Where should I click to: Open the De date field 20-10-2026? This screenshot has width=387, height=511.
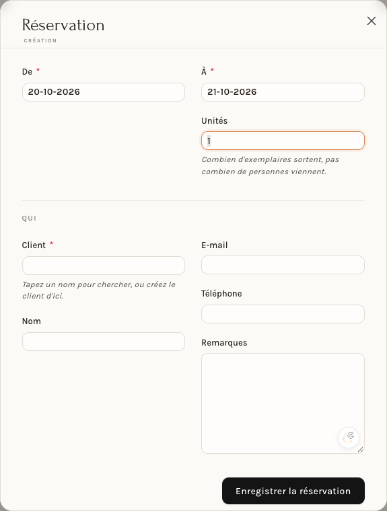click(x=104, y=92)
